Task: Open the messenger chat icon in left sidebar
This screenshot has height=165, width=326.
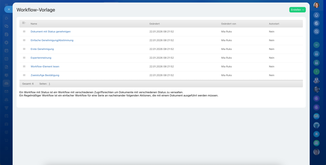Action: (x=6, y=26)
